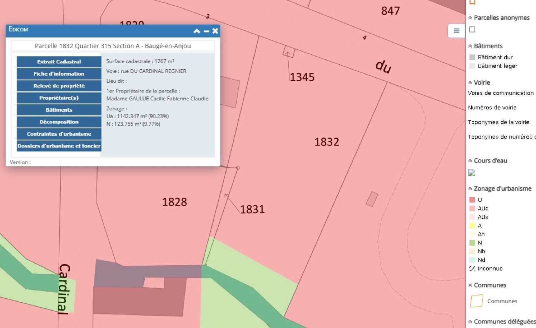Collapse the Cours d'eau section
Screen dimensions: 536x328
click(x=470, y=161)
